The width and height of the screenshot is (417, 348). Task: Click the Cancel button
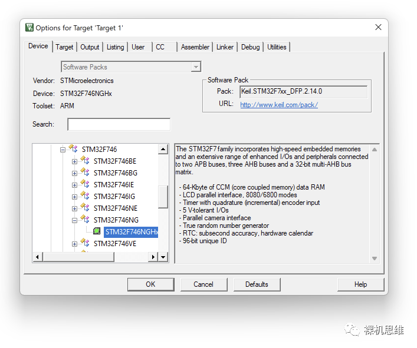pyautogui.click(x=203, y=284)
